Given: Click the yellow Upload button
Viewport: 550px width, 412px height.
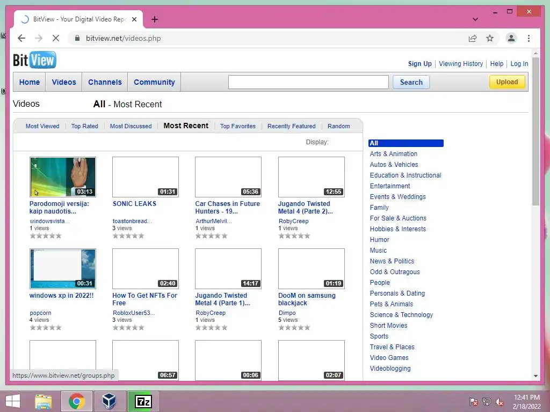Looking at the screenshot, I should coord(507,82).
